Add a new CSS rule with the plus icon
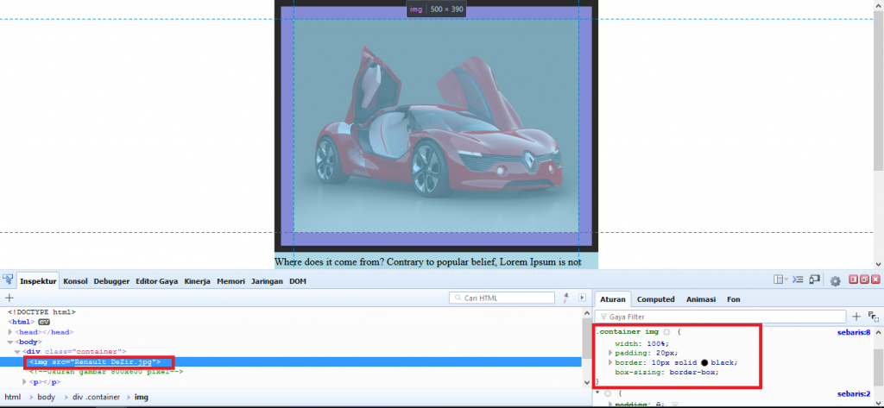 [x=856, y=317]
